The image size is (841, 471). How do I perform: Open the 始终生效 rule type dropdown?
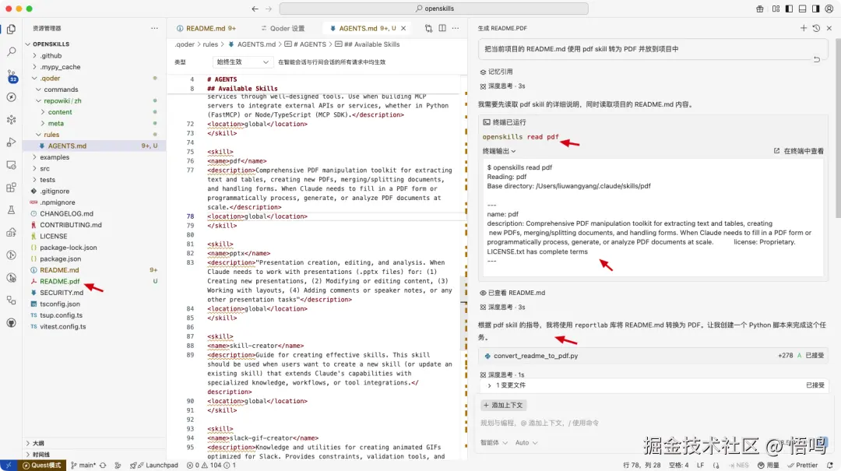click(x=242, y=62)
